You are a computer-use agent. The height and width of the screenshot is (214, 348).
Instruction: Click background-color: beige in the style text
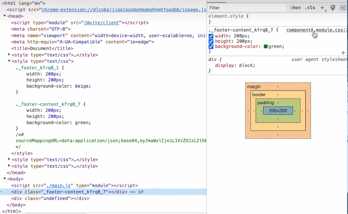(x=58, y=86)
